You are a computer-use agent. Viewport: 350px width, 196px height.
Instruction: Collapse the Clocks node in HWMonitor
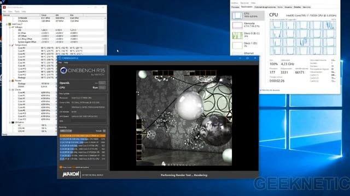tap(10, 89)
